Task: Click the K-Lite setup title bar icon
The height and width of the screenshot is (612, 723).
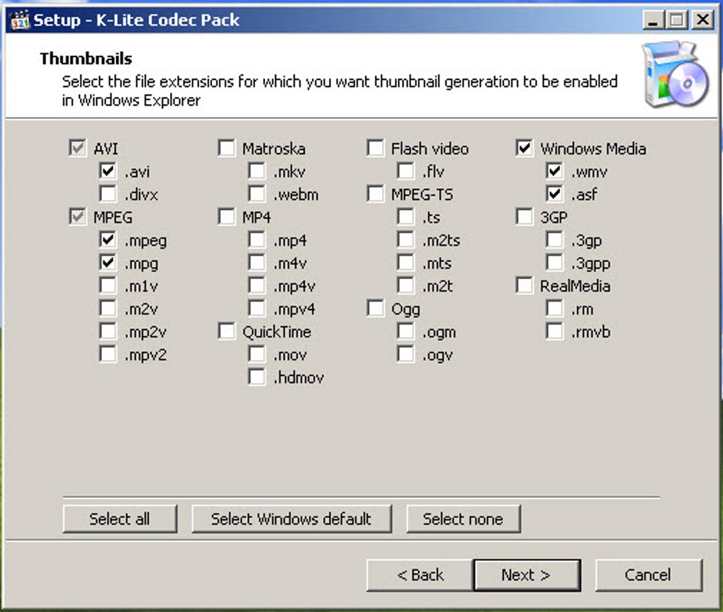Action: (20, 20)
